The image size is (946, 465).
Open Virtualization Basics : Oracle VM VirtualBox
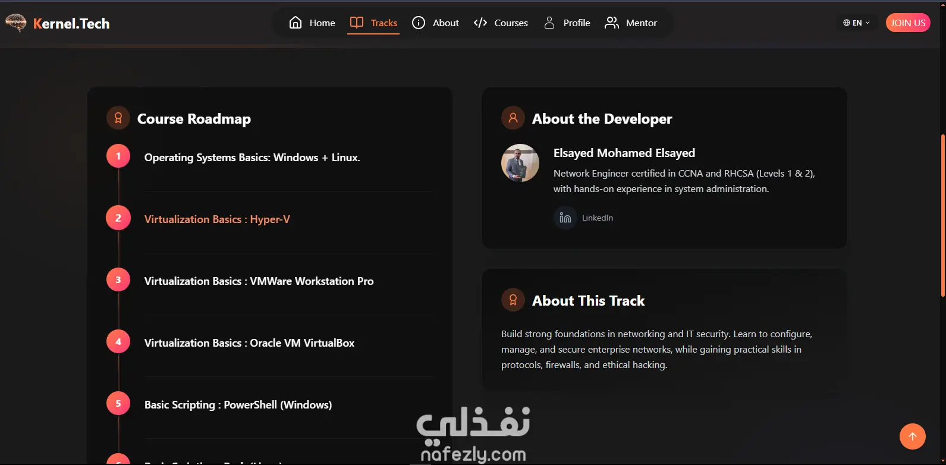pos(249,343)
